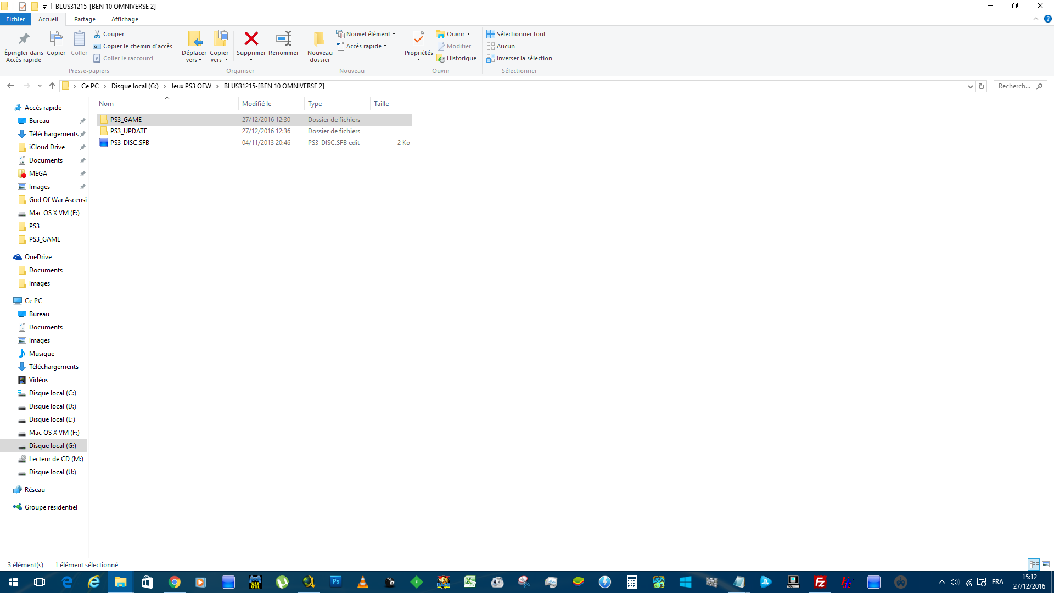Switch to the details view layout icon

pos(1034,564)
